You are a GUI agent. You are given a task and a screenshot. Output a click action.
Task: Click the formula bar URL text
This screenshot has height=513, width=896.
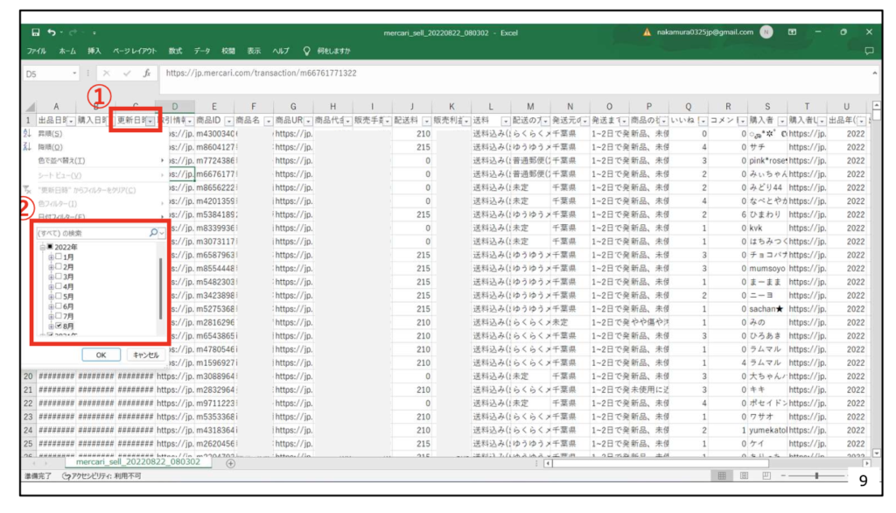click(x=261, y=74)
